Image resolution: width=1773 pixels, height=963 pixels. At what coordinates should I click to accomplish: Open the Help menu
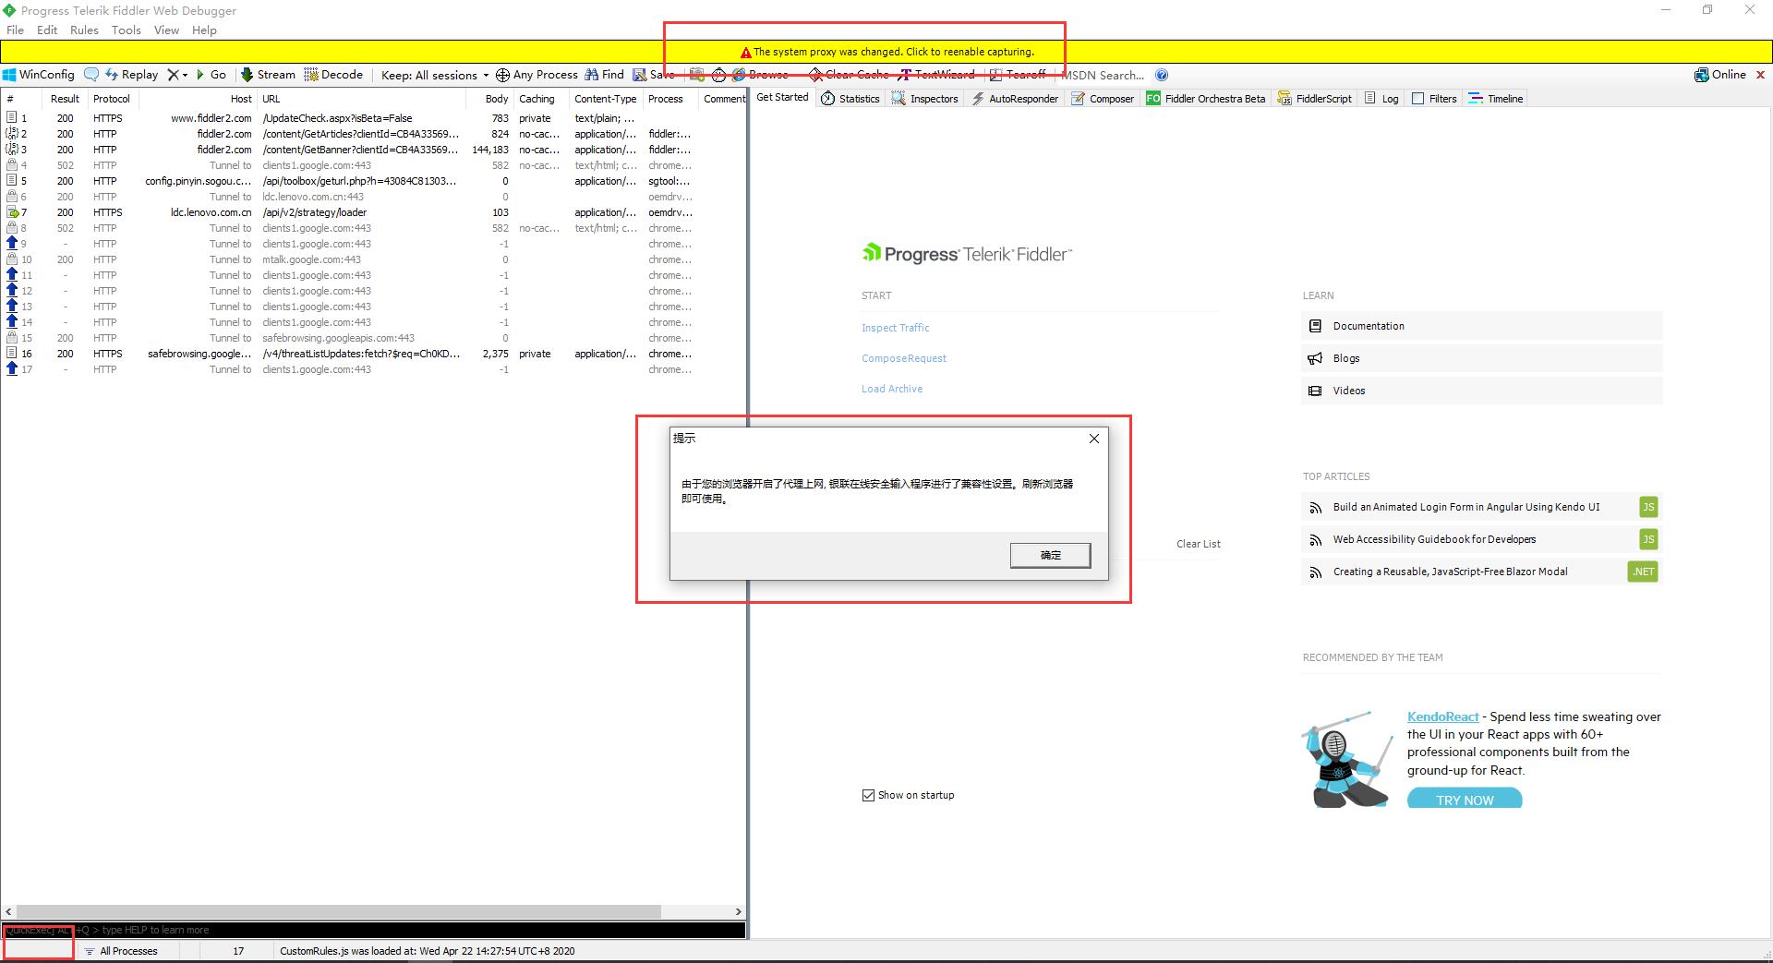pos(204,30)
